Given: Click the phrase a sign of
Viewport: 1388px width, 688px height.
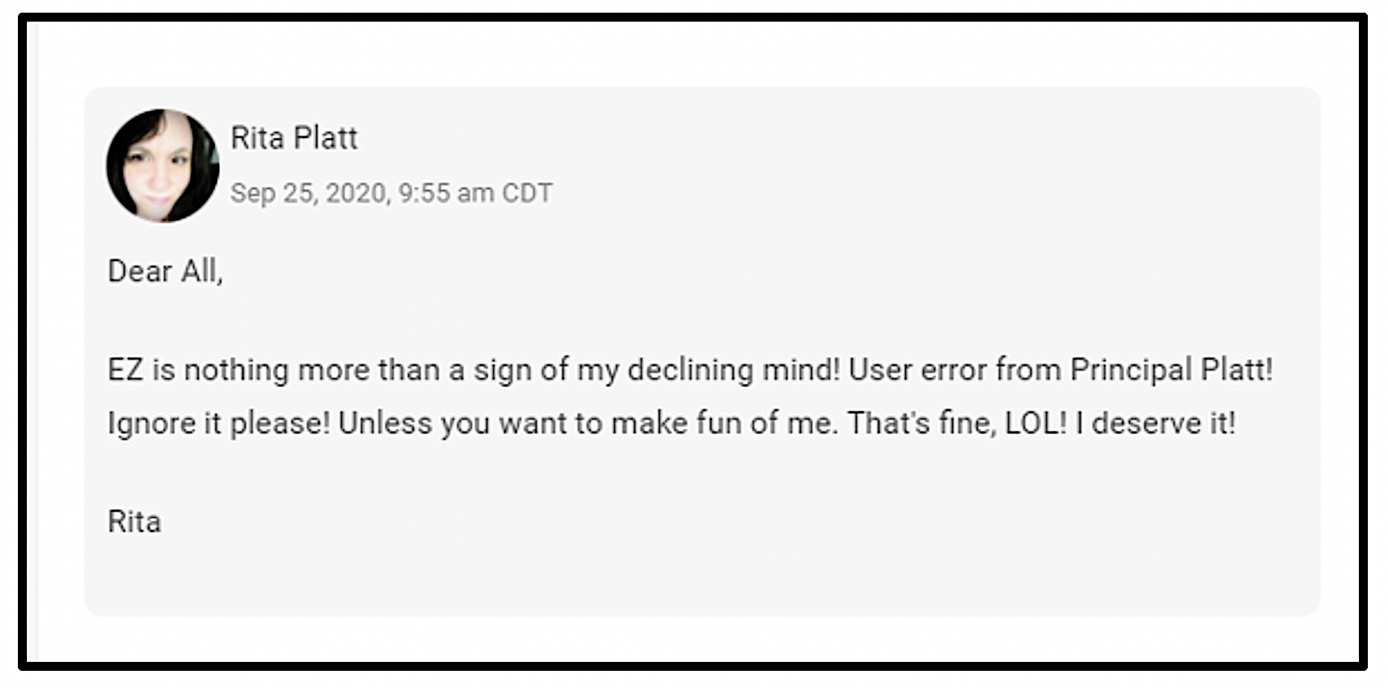Looking at the screenshot, I should pos(508,370).
